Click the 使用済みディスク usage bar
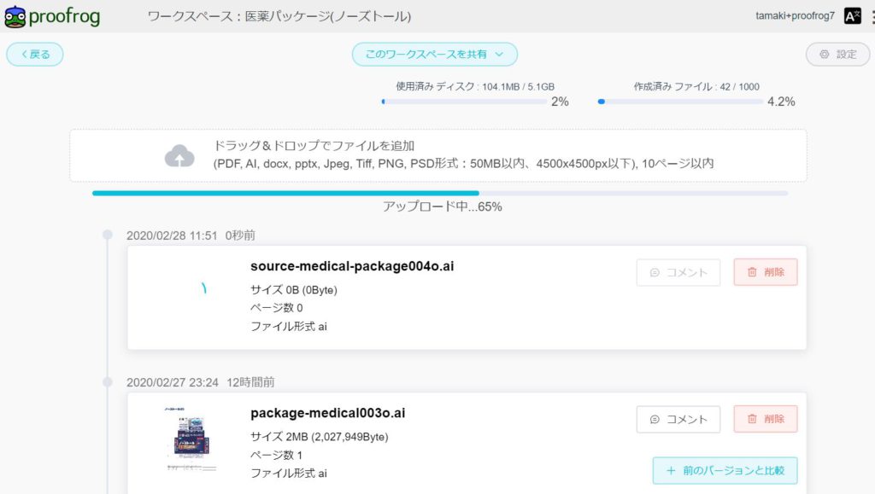Viewport: 875px width, 494px height. click(x=464, y=102)
